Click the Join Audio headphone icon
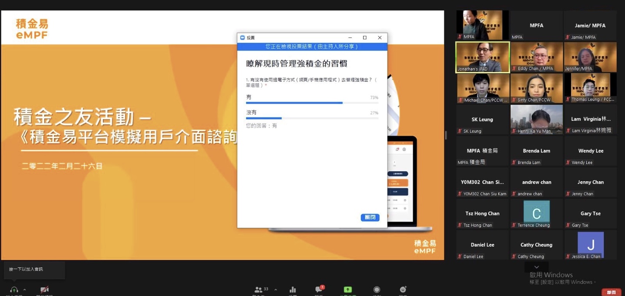The image size is (625, 296). 14,290
